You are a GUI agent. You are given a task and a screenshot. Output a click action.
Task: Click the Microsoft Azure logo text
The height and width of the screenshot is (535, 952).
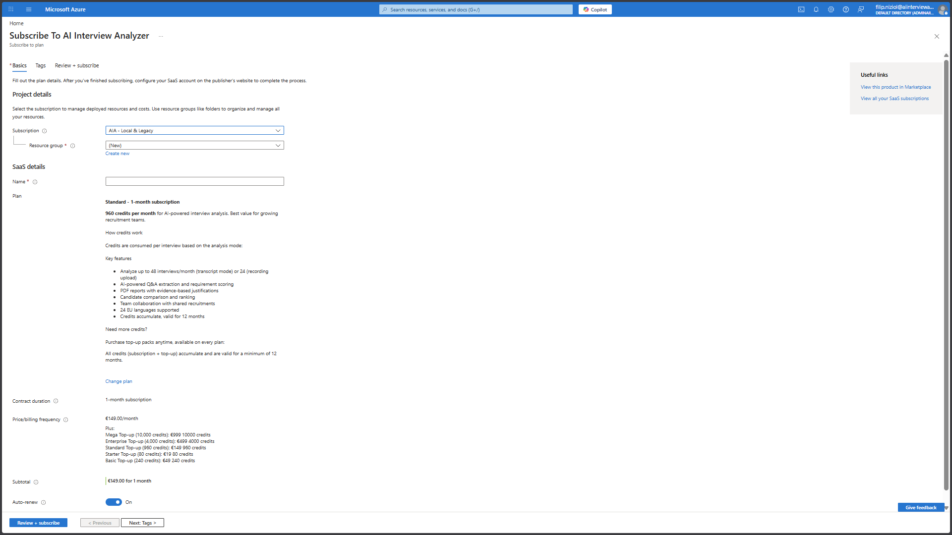65,9
